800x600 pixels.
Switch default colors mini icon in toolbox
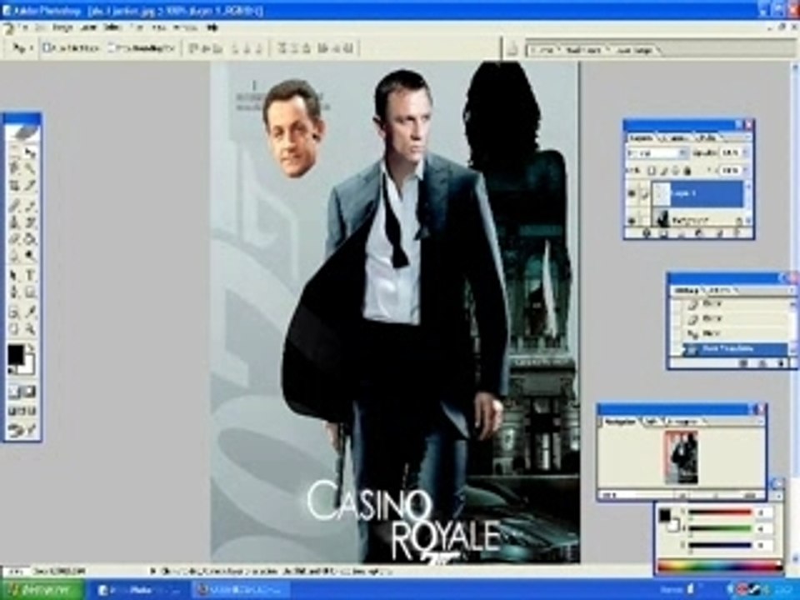(11, 370)
